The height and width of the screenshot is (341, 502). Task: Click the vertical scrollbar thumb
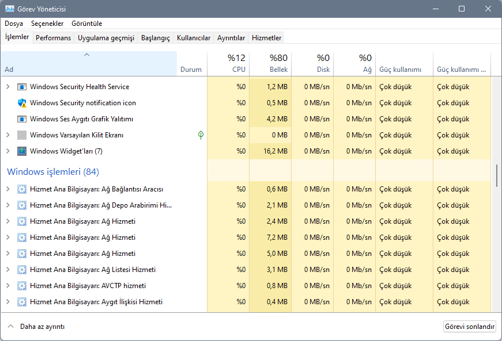[x=496, y=175]
